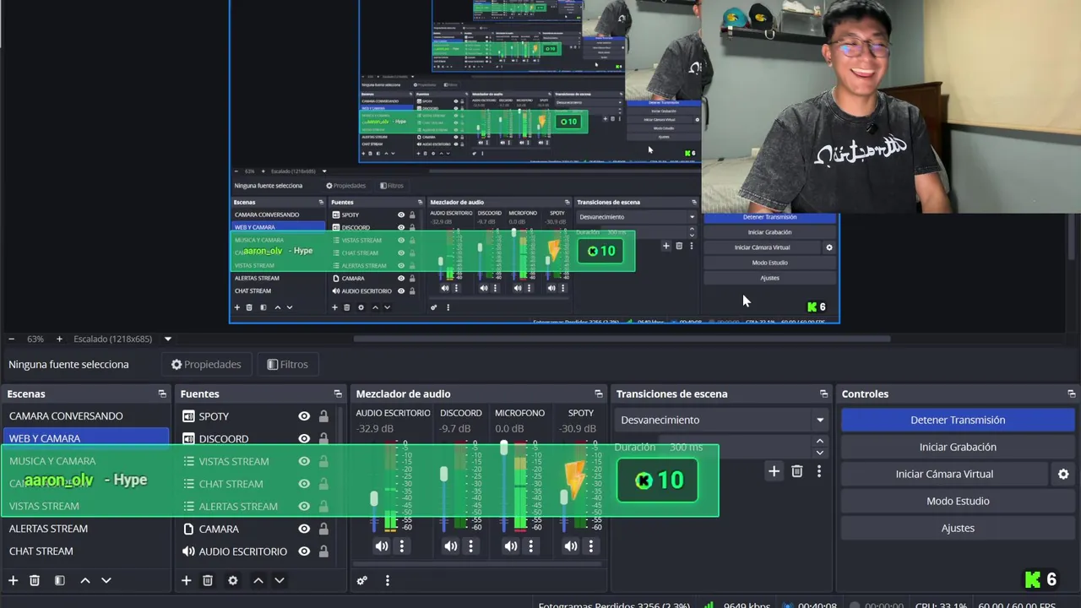This screenshot has height=608, width=1081.
Task: Move the selected scene up
Action: coord(84,580)
